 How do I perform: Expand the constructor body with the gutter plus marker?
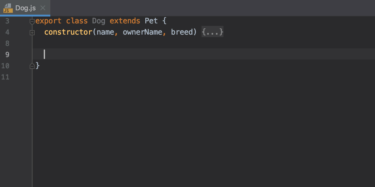(x=32, y=32)
